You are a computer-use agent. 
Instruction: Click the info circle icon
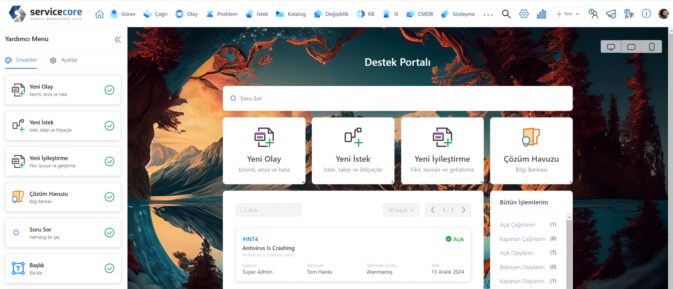pos(646,14)
